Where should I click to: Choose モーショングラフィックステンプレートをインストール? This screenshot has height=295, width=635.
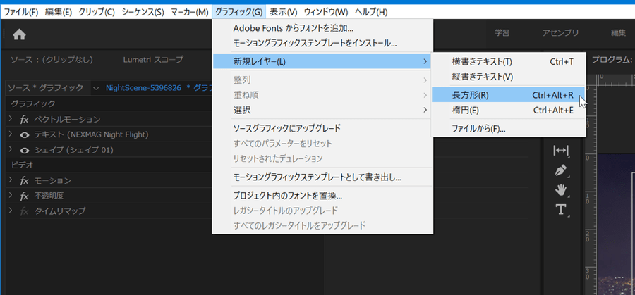pyautogui.click(x=322, y=43)
